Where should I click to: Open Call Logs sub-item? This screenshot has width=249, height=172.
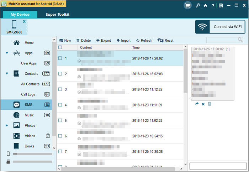point(28,94)
